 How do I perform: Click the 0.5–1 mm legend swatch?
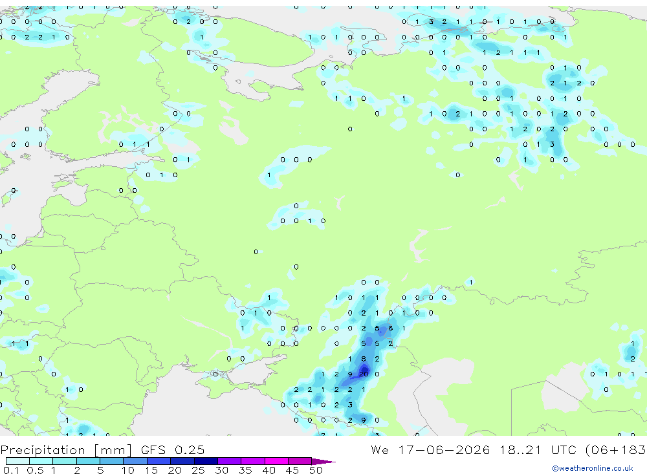(x=41, y=461)
